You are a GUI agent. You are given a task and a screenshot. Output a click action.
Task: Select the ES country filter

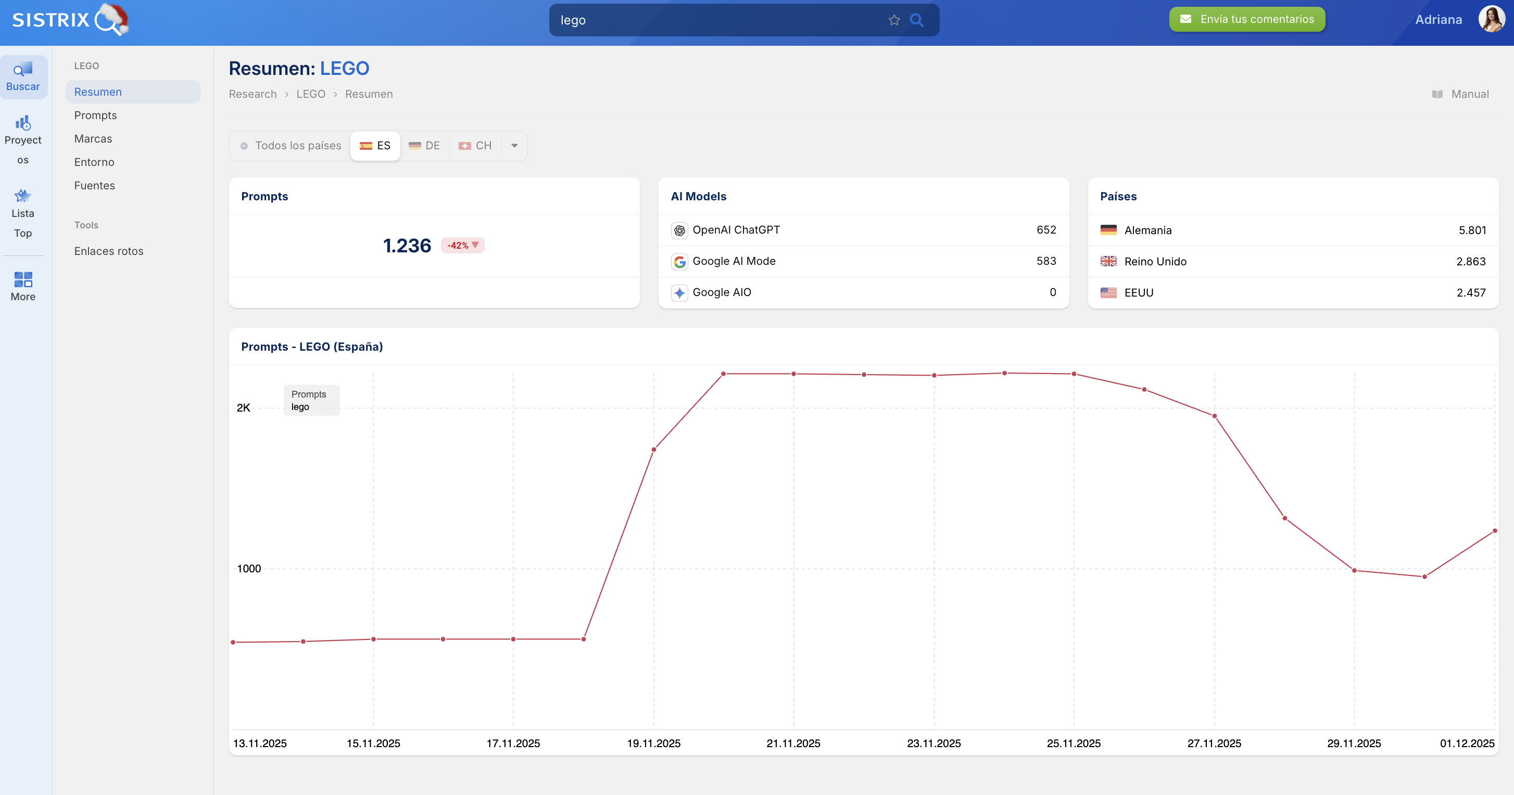(375, 146)
